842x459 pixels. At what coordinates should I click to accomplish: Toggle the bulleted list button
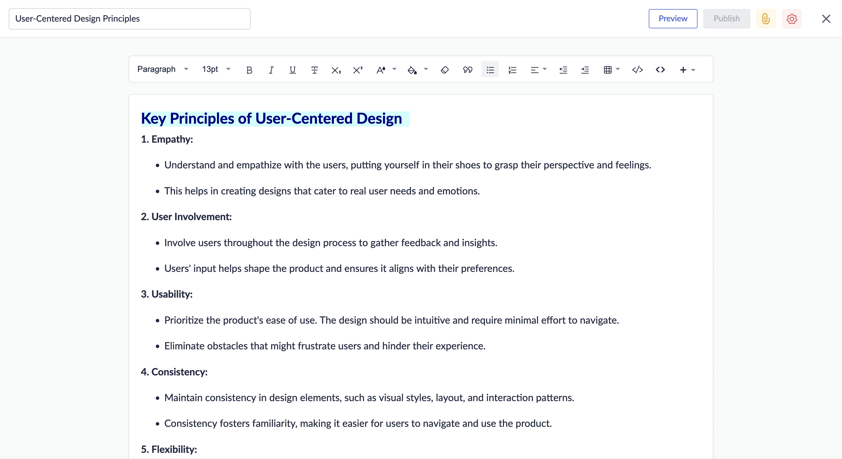point(490,70)
